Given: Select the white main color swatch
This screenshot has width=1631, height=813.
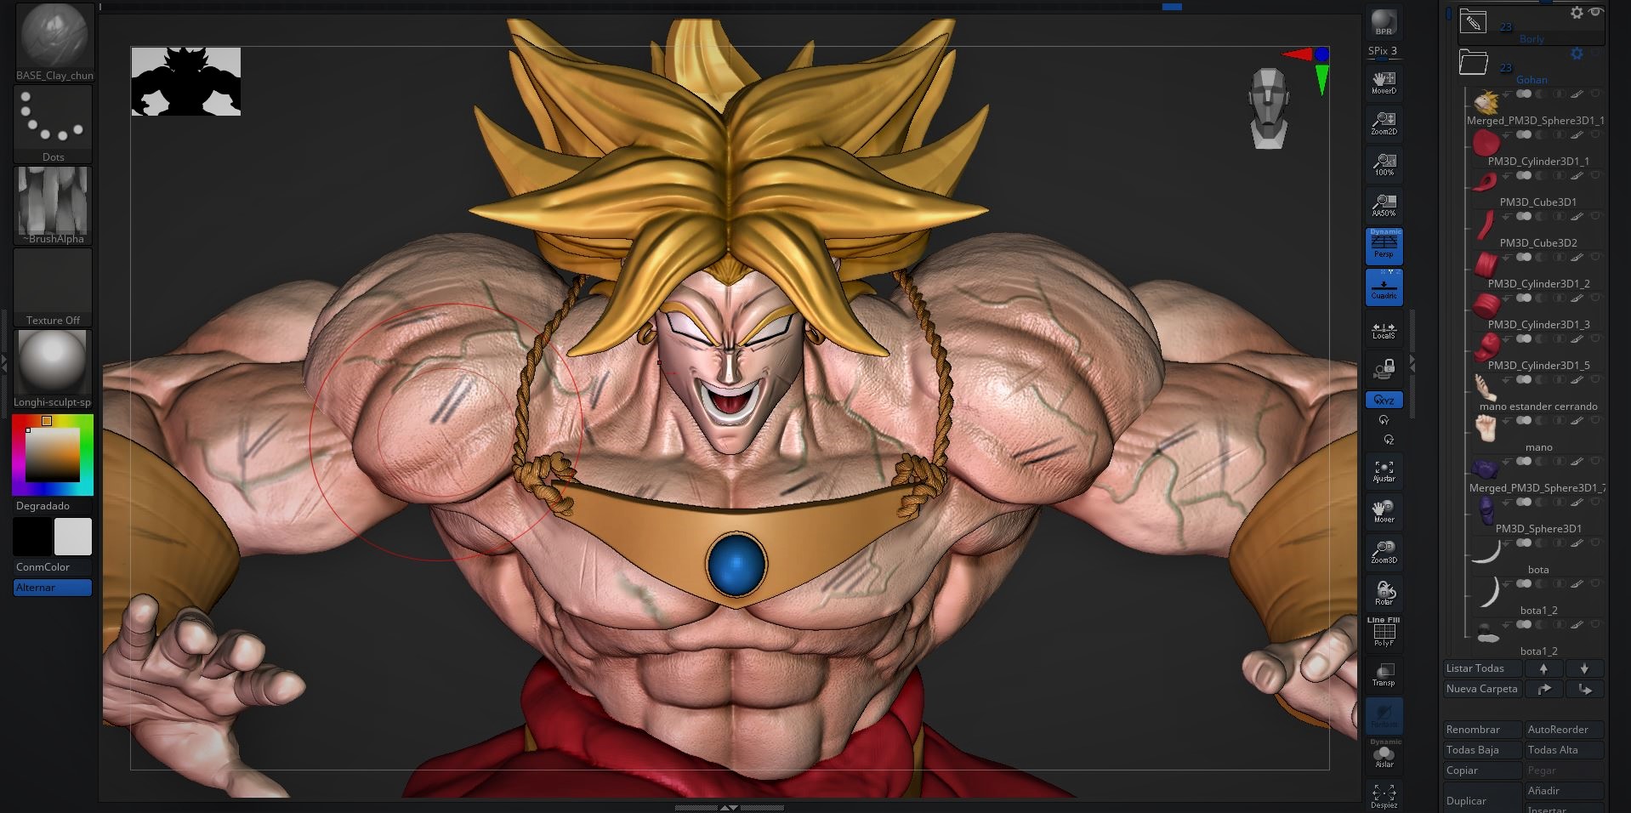Looking at the screenshot, I should coord(73,537).
